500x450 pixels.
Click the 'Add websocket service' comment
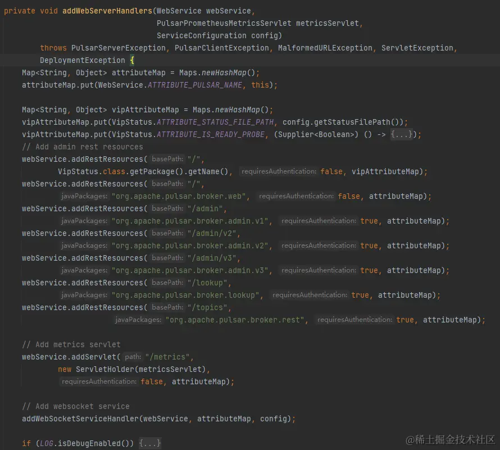point(76,406)
